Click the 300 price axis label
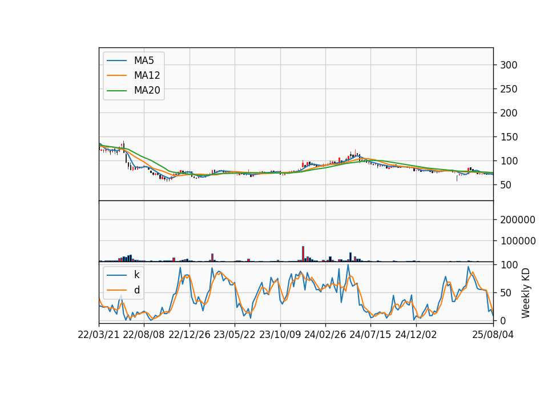This screenshot has width=548, height=394. pyautogui.click(x=509, y=65)
